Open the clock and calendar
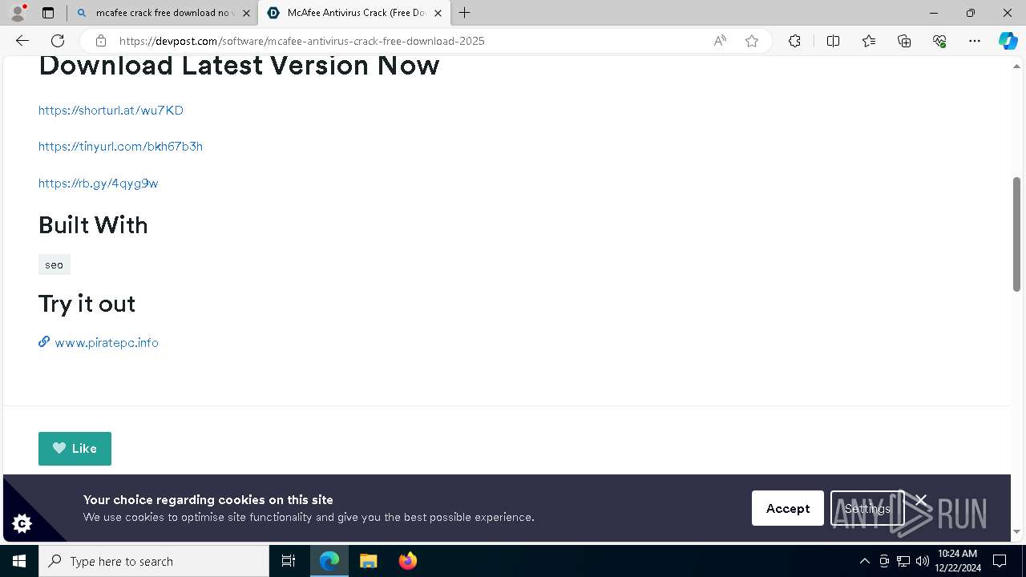The width and height of the screenshot is (1026, 577). tap(958, 561)
